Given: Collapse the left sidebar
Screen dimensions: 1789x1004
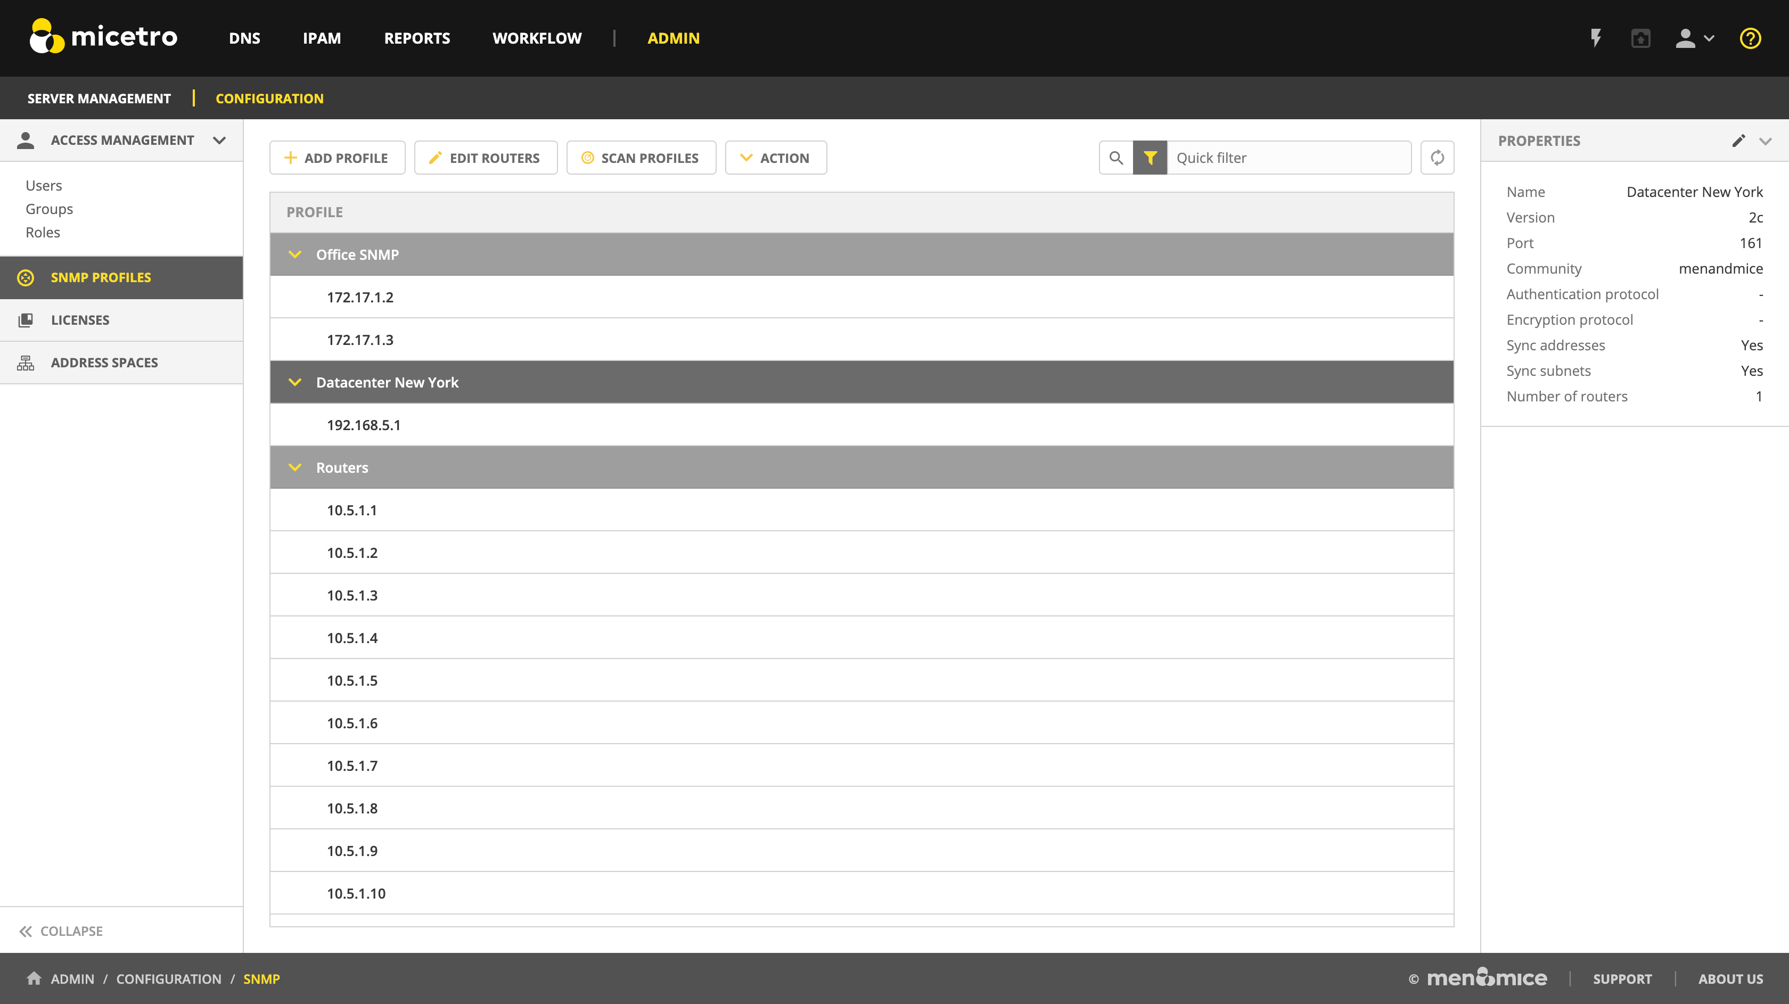Looking at the screenshot, I should (x=61, y=931).
